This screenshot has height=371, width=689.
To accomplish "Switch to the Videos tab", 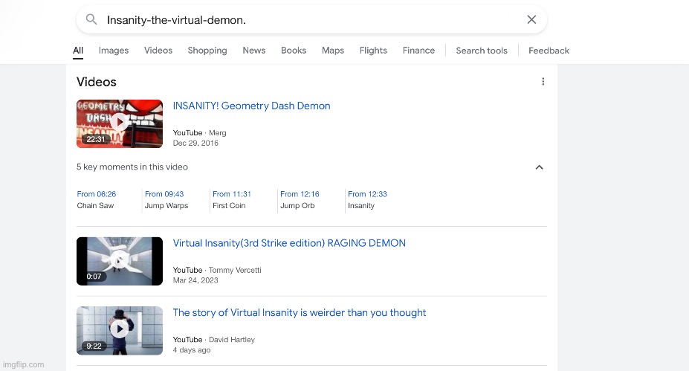I will click(158, 51).
